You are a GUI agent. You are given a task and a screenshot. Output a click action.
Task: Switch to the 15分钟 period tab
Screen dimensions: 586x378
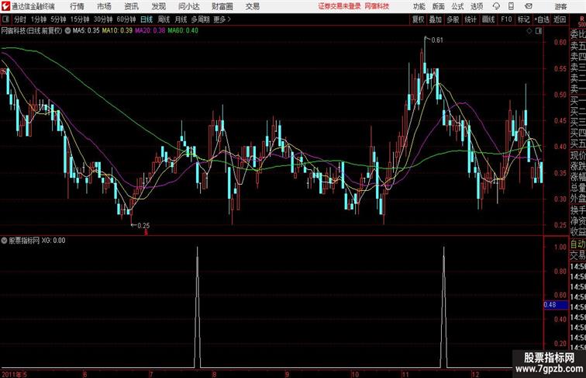(80, 19)
